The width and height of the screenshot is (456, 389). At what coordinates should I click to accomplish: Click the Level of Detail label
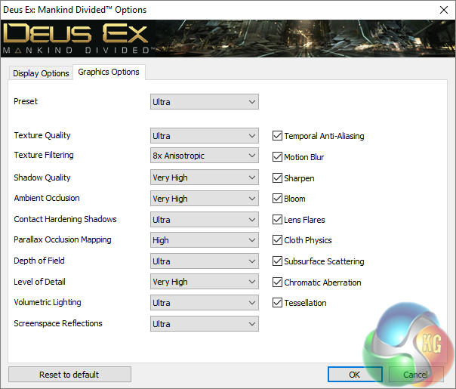pos(39,282)
